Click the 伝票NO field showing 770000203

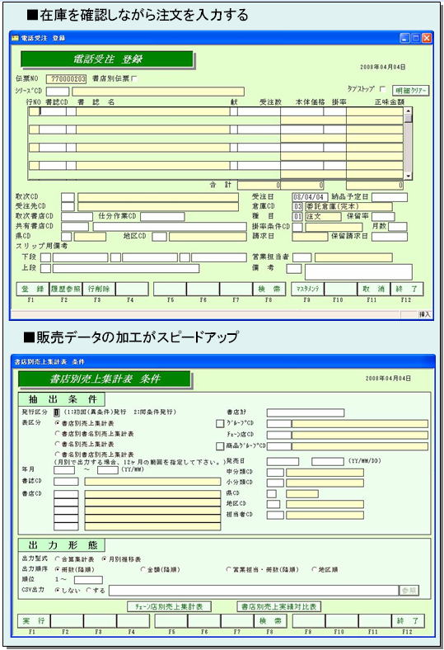(x=66, y=78)
